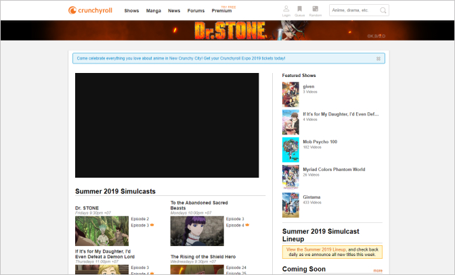Open the Queue bookmark icon
The image size is (455, 275).
coord(299,9)
